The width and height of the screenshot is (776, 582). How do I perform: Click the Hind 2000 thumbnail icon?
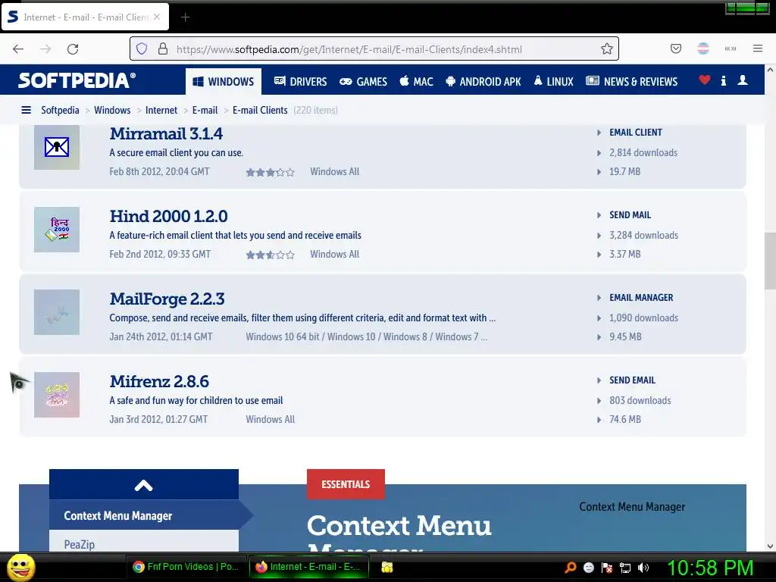tap(57, 230)
